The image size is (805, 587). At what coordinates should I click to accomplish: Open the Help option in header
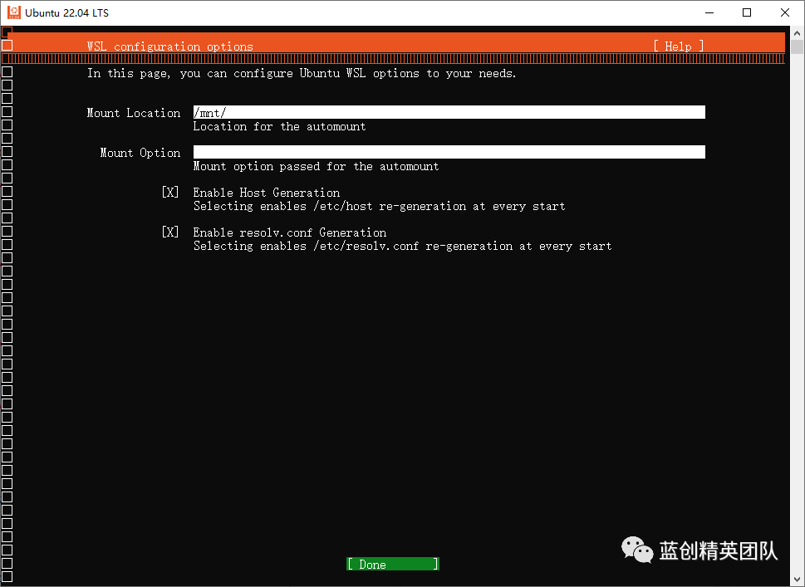[678, 46]
